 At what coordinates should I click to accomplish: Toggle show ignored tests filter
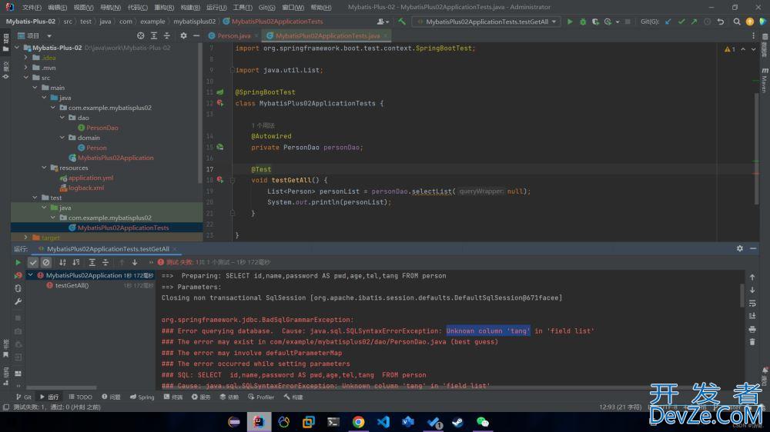point(46,262)
